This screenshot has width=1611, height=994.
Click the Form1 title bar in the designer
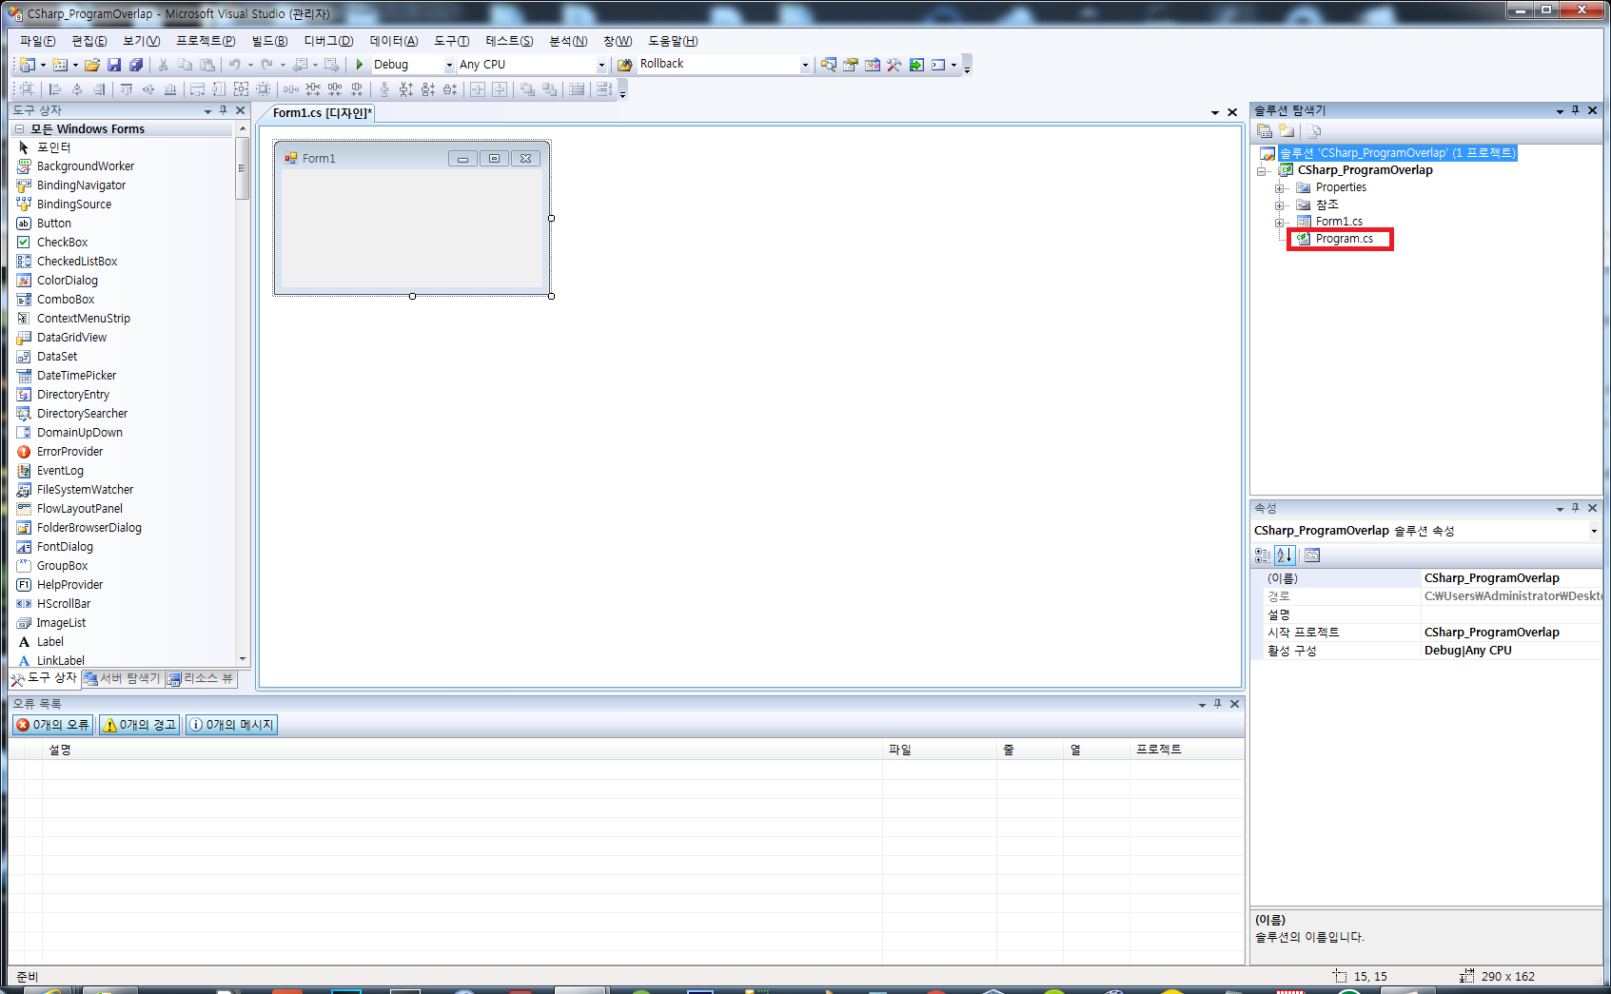pyautogui.click(x=412, y=158)
